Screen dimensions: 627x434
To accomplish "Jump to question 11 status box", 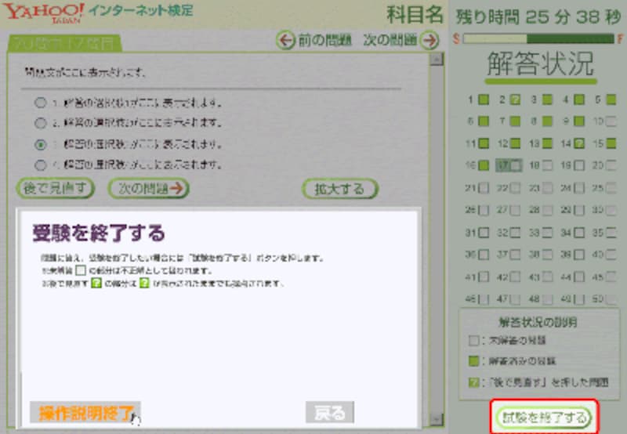I will click(484, 143).
